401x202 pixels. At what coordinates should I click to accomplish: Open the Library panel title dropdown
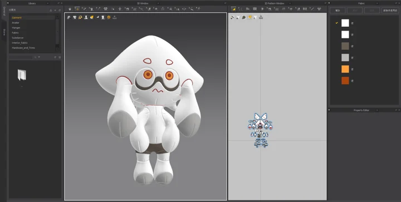(47, 3)
